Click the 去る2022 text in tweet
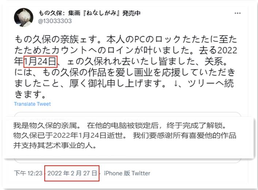 (218, 50)
